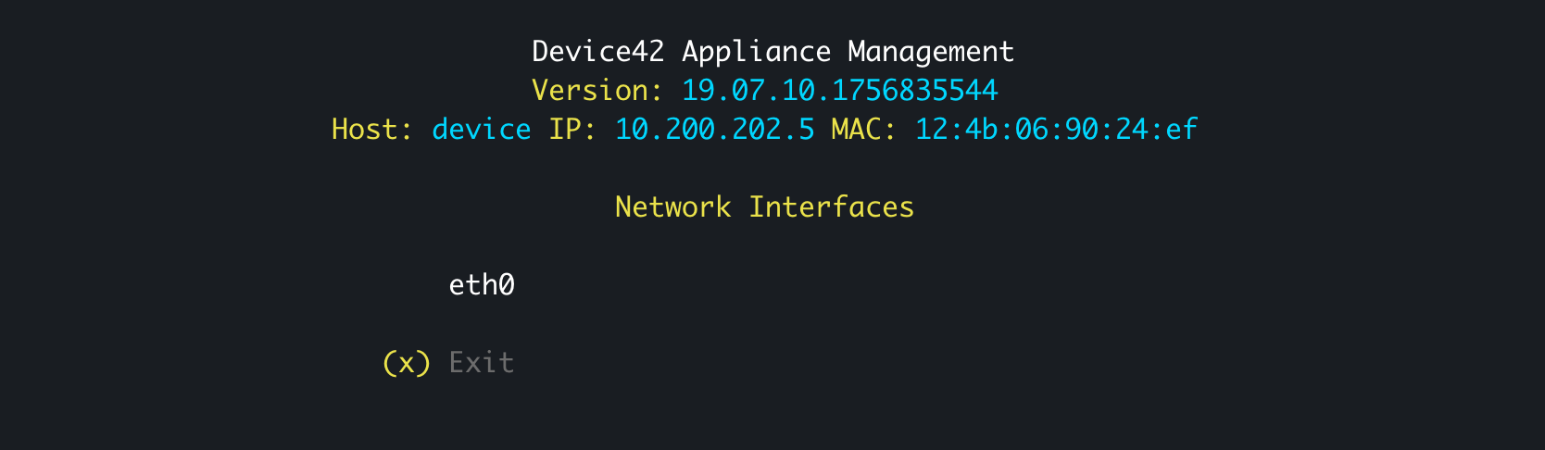1545x450 pixels.
Task: Click the 1756835544 build number
Action: click(915, 91)
